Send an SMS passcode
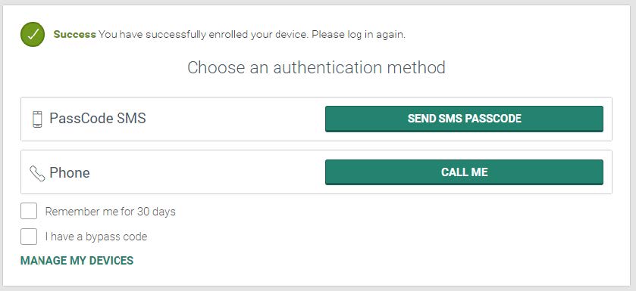This screenshot has width=636, height=291. pos(464,119)
